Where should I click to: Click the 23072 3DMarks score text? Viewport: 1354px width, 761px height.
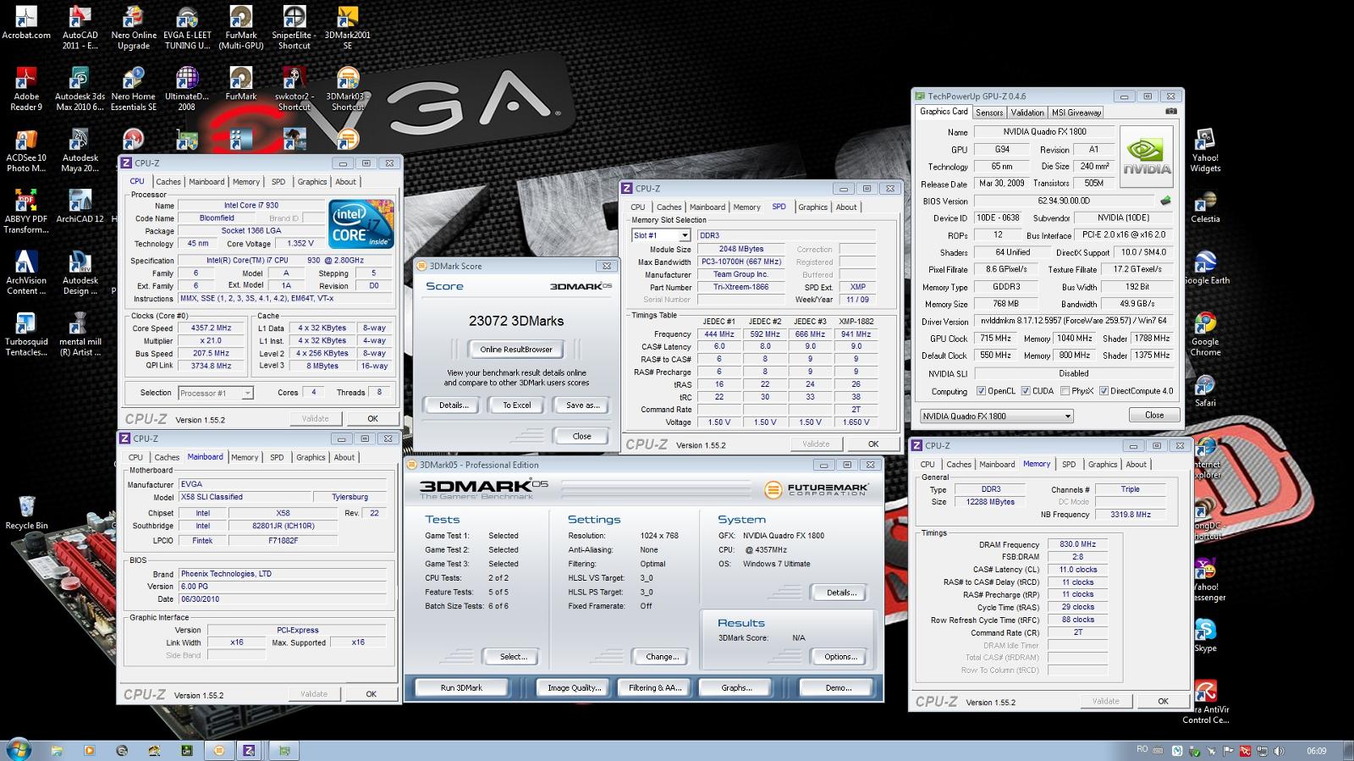click(x=516, y=321)
